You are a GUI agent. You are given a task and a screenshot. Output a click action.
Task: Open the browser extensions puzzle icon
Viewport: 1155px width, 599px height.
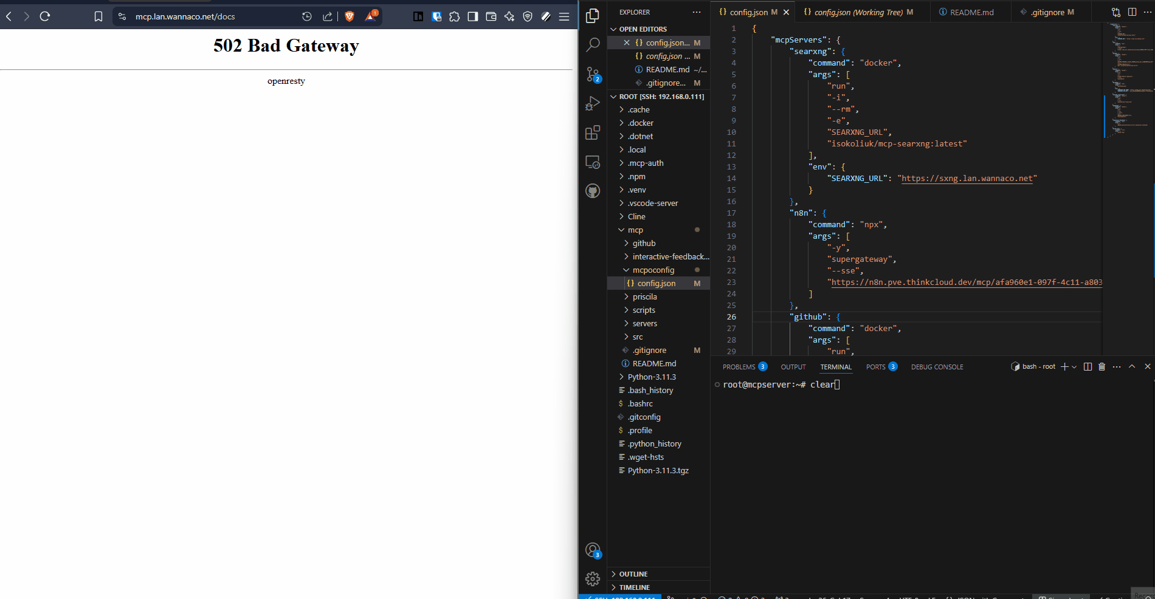pos(455,16)
